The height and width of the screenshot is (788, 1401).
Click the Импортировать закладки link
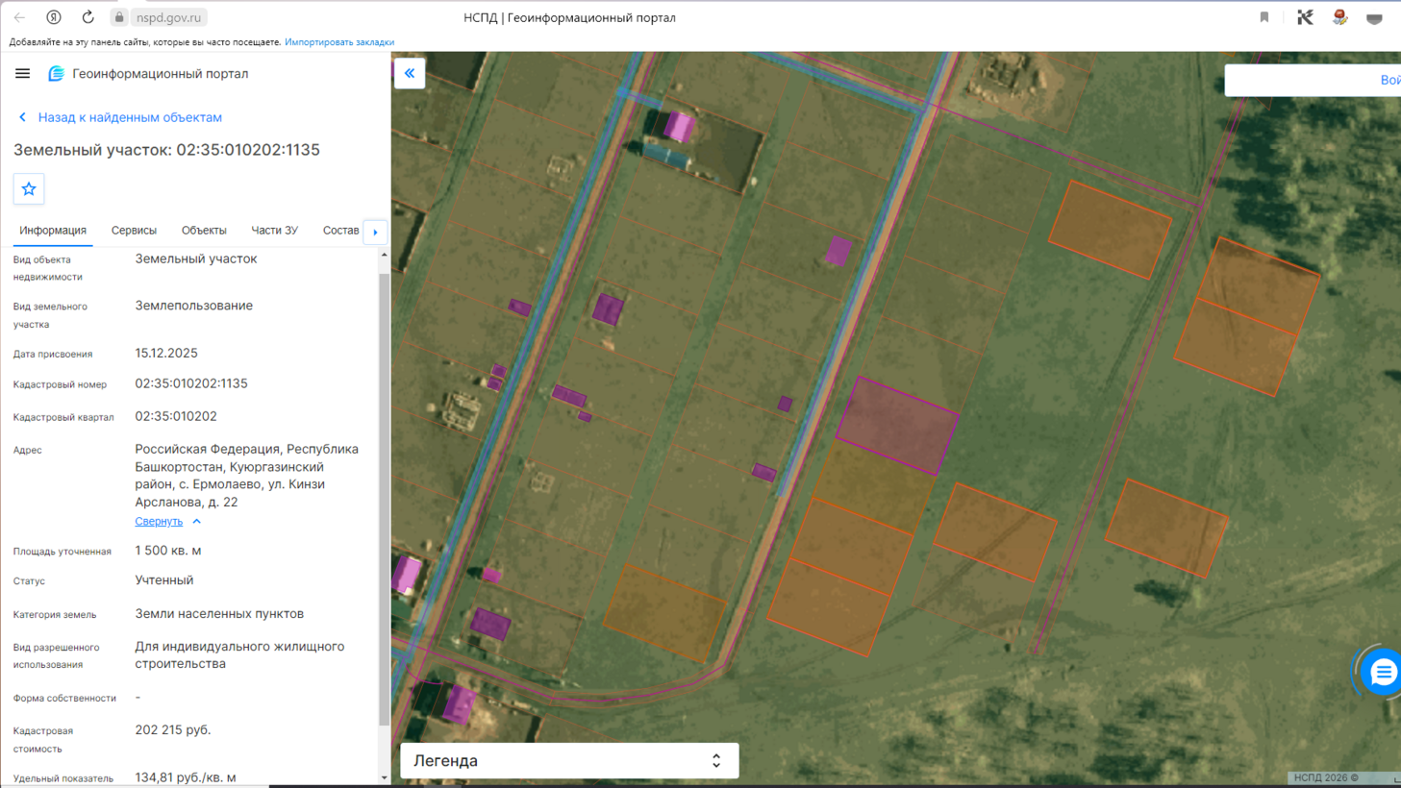[339, 42]
